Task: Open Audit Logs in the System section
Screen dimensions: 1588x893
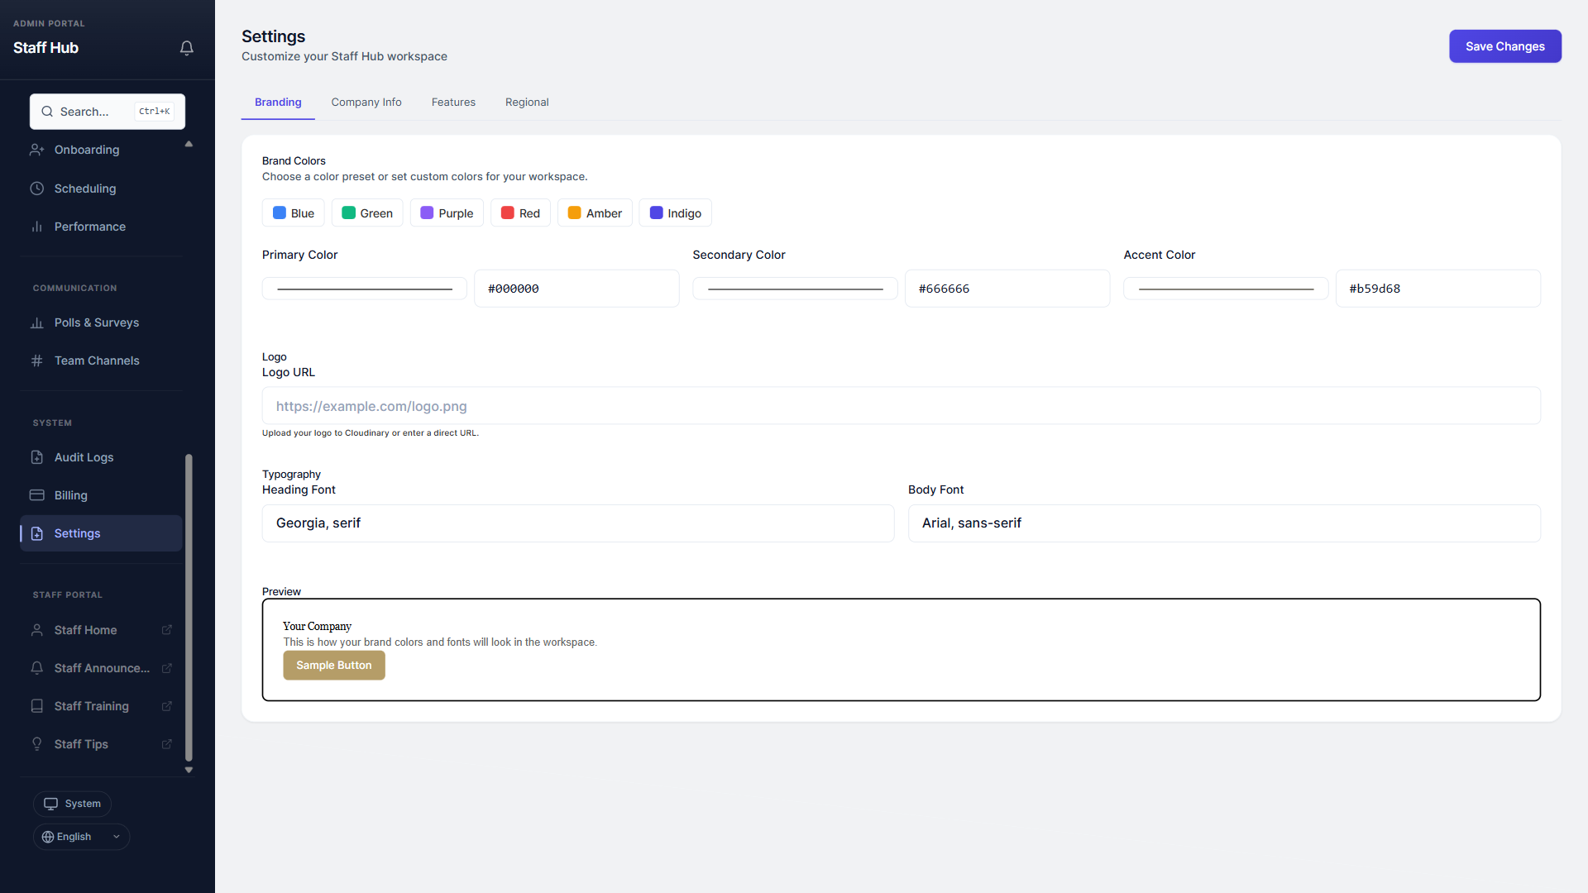Action: [x=83, y=457]
